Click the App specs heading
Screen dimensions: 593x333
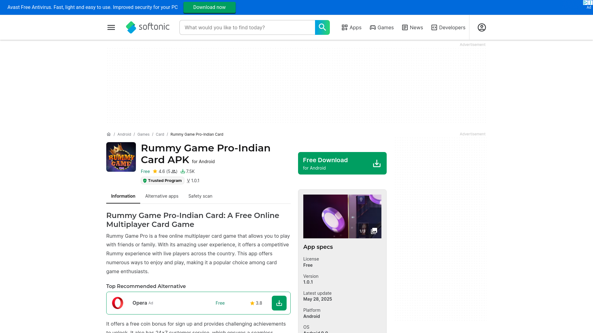(x=318, y=247)
